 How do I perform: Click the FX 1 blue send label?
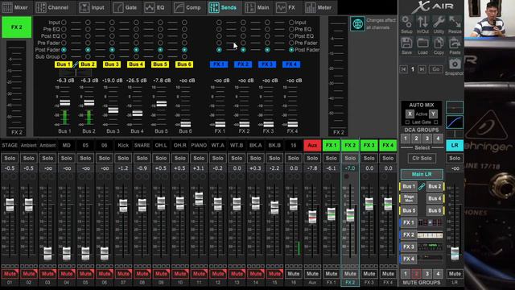219,64
